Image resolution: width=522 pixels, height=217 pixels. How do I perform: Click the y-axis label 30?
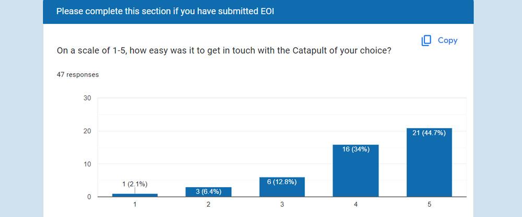[87, 98]
